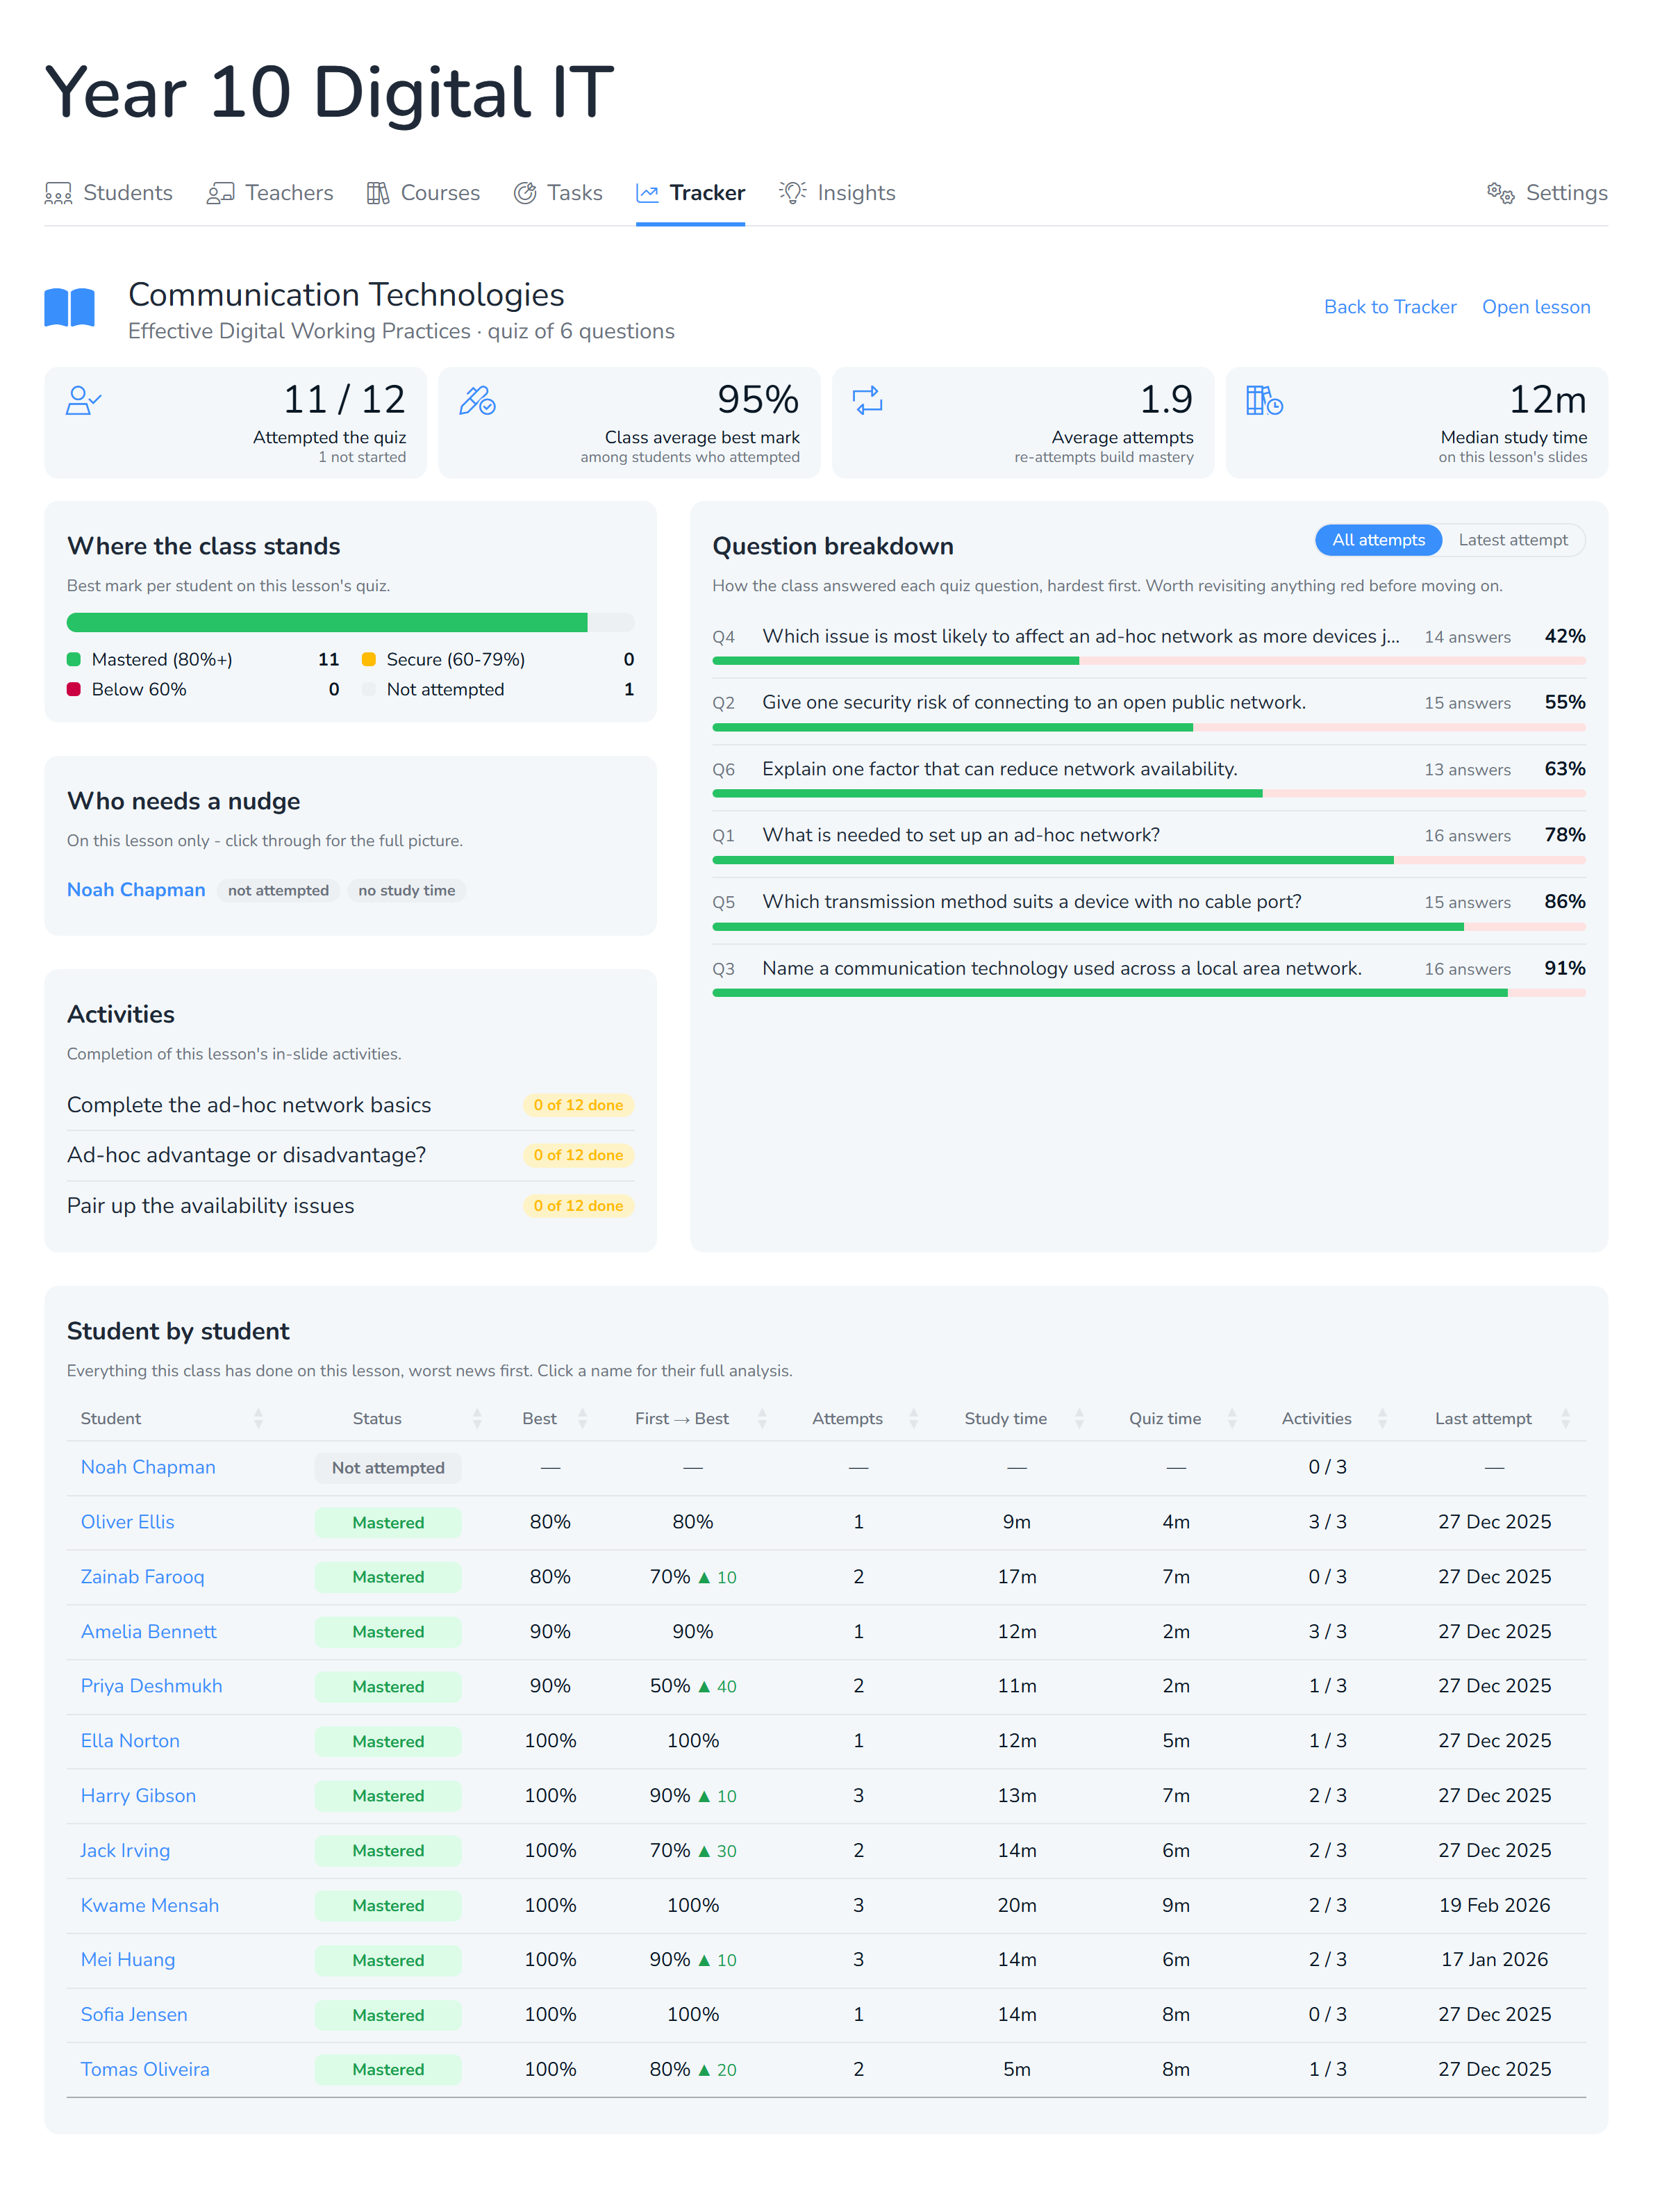This screenshot has width=1653, height=2212.
Task: Switch to Latest attempt view
Action: [1512, 540]
